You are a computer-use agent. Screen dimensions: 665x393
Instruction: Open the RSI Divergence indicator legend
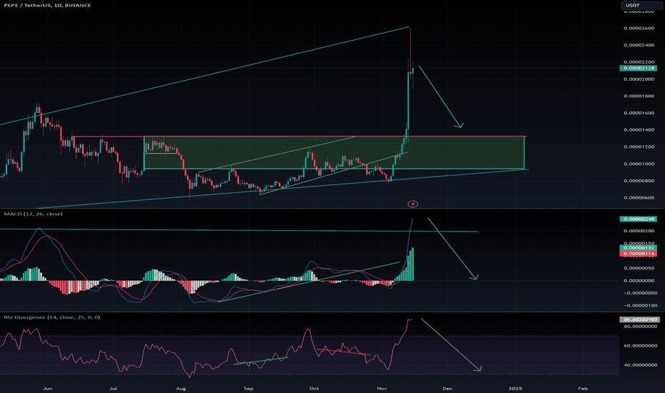(x=52, y=317)
